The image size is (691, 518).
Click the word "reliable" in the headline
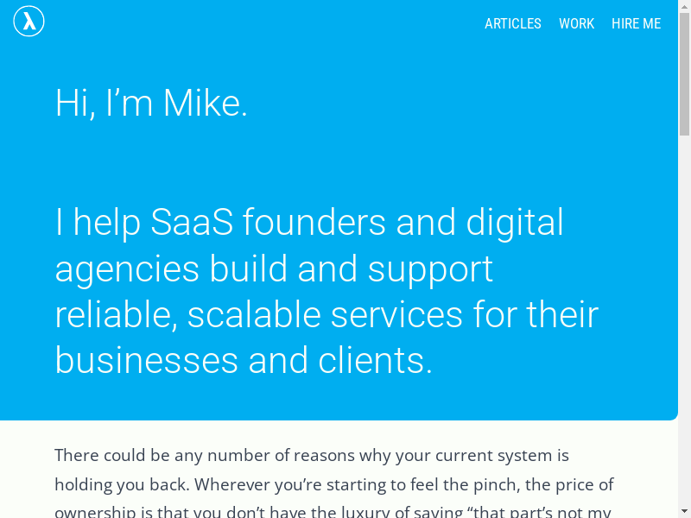[x=116, y=315]
